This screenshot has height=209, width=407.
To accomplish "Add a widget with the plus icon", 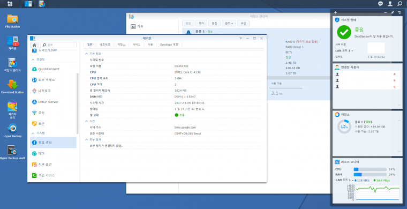I will pyautogui.click(x=335, y=12).
